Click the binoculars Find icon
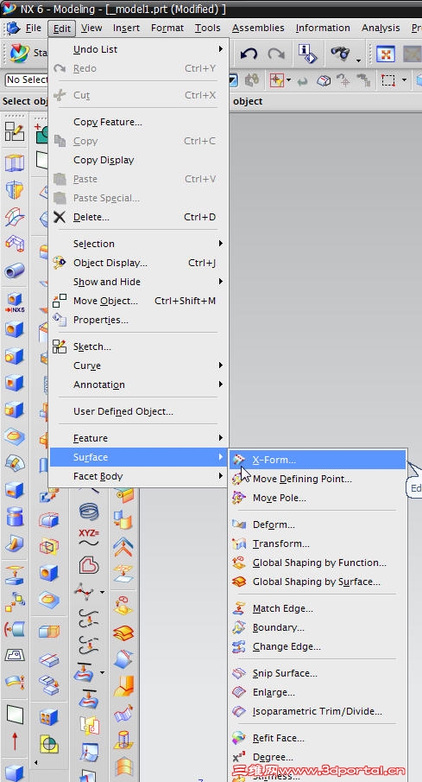The width and height of the screenshot is (422, 782). [340, 53]
